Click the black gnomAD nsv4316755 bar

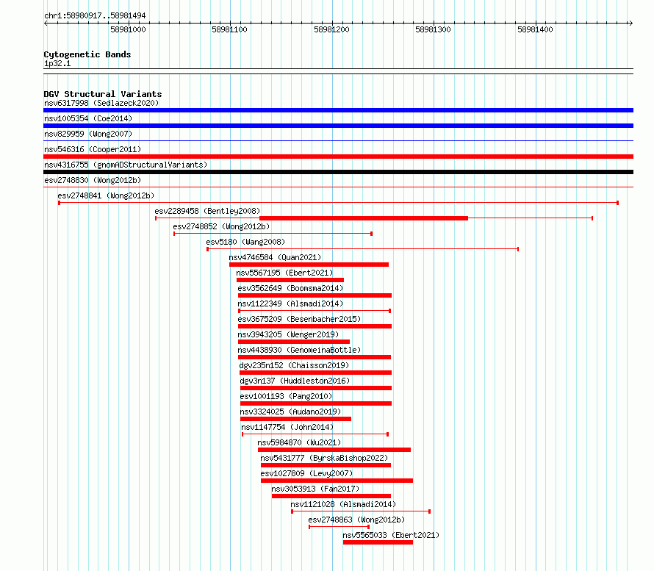(338, 172)
